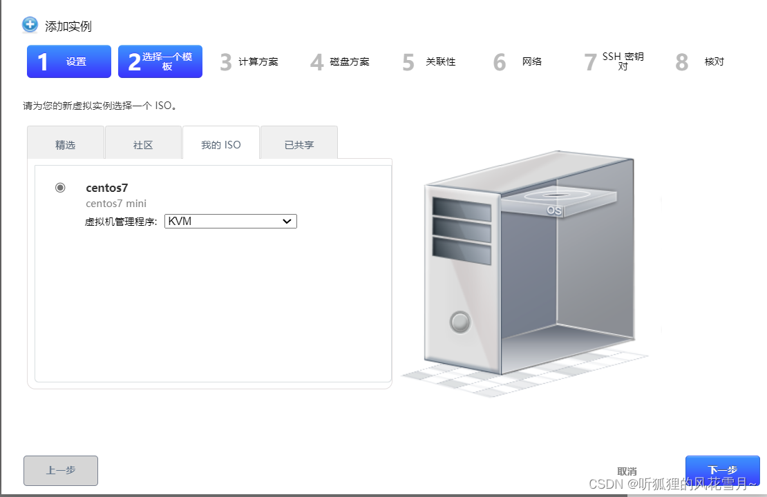Jump to step 5 关联性
Image resolution: width=767 pixels, height=497 pixels.
(430, 62)
